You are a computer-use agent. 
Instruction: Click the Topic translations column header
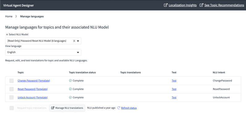click(x=131, y=72)
